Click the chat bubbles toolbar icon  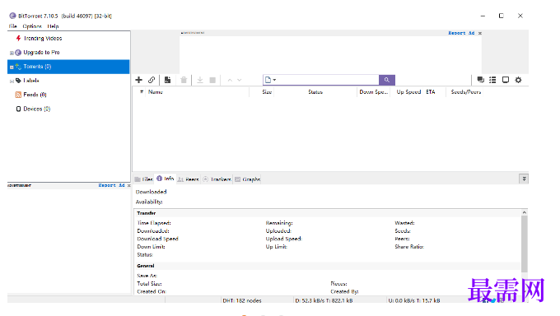point(481,80)
